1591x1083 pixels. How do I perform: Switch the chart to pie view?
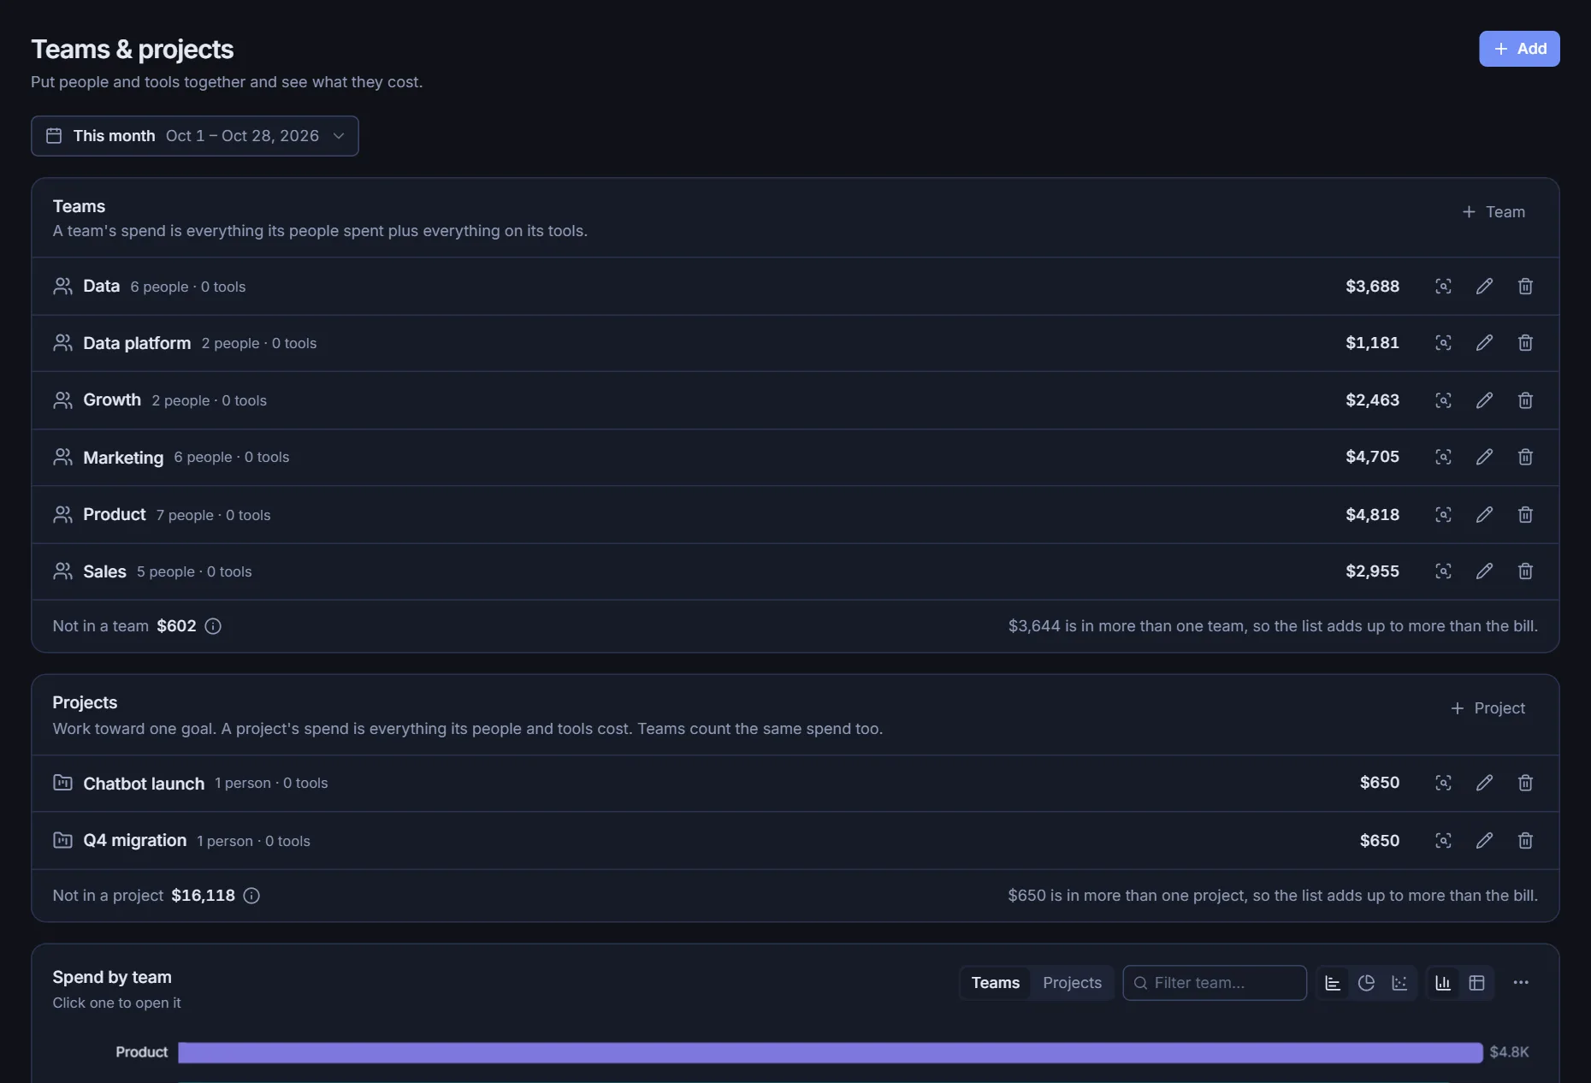(1366, 983)
